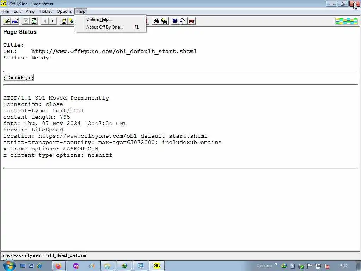361x271 pixels.
Task: Click the URL value after 'URL:' label
Action: (x=114, y=52)
